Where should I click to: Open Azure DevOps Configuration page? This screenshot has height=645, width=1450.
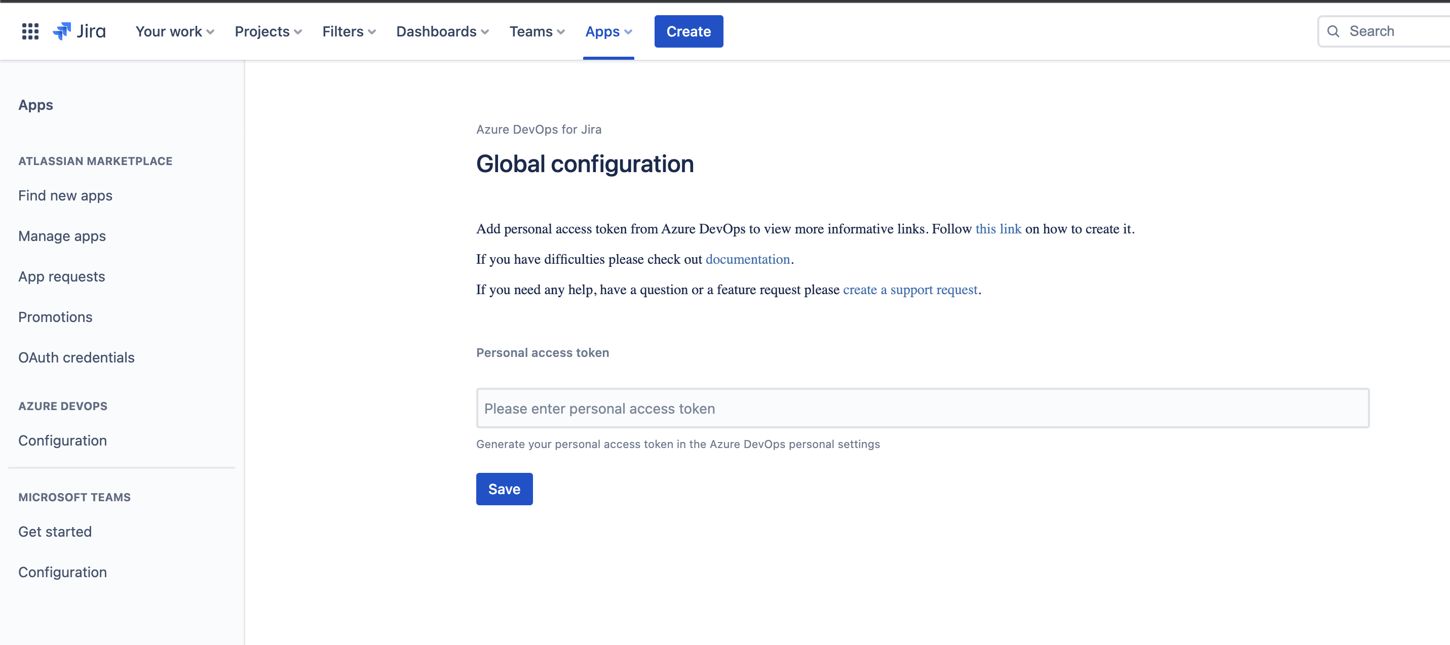click(x=62, y=440)
